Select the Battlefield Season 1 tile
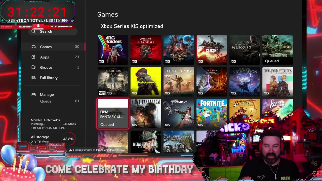The image size is (322, 181). [212, 50]
